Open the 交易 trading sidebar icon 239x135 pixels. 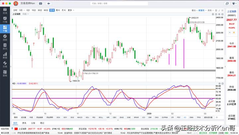click(x=5, y=65)
